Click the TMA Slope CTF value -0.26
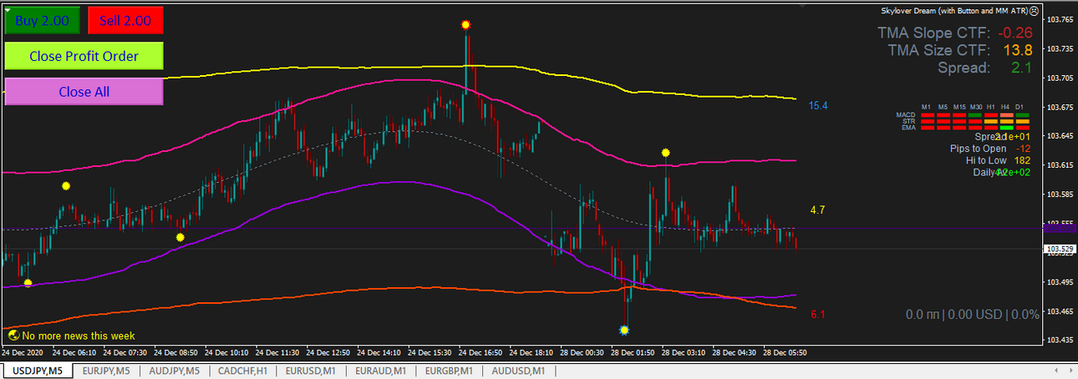Image resolution: width=1078 pixels, height=379 pixels. (1017, 33)
